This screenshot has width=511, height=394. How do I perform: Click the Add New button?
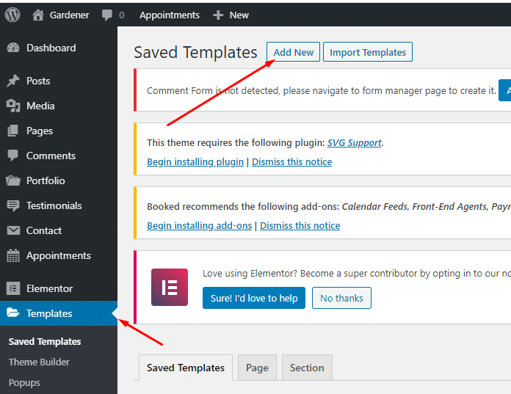click(x=293, y=52)
